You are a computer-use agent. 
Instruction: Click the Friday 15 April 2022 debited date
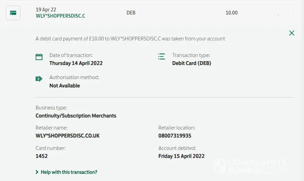(181, 156)
